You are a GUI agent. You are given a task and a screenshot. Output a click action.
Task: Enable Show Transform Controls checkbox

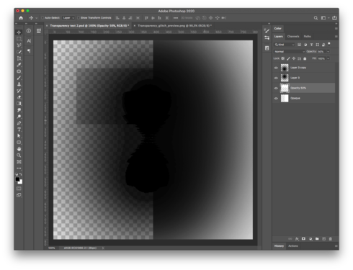click(79, 18)
